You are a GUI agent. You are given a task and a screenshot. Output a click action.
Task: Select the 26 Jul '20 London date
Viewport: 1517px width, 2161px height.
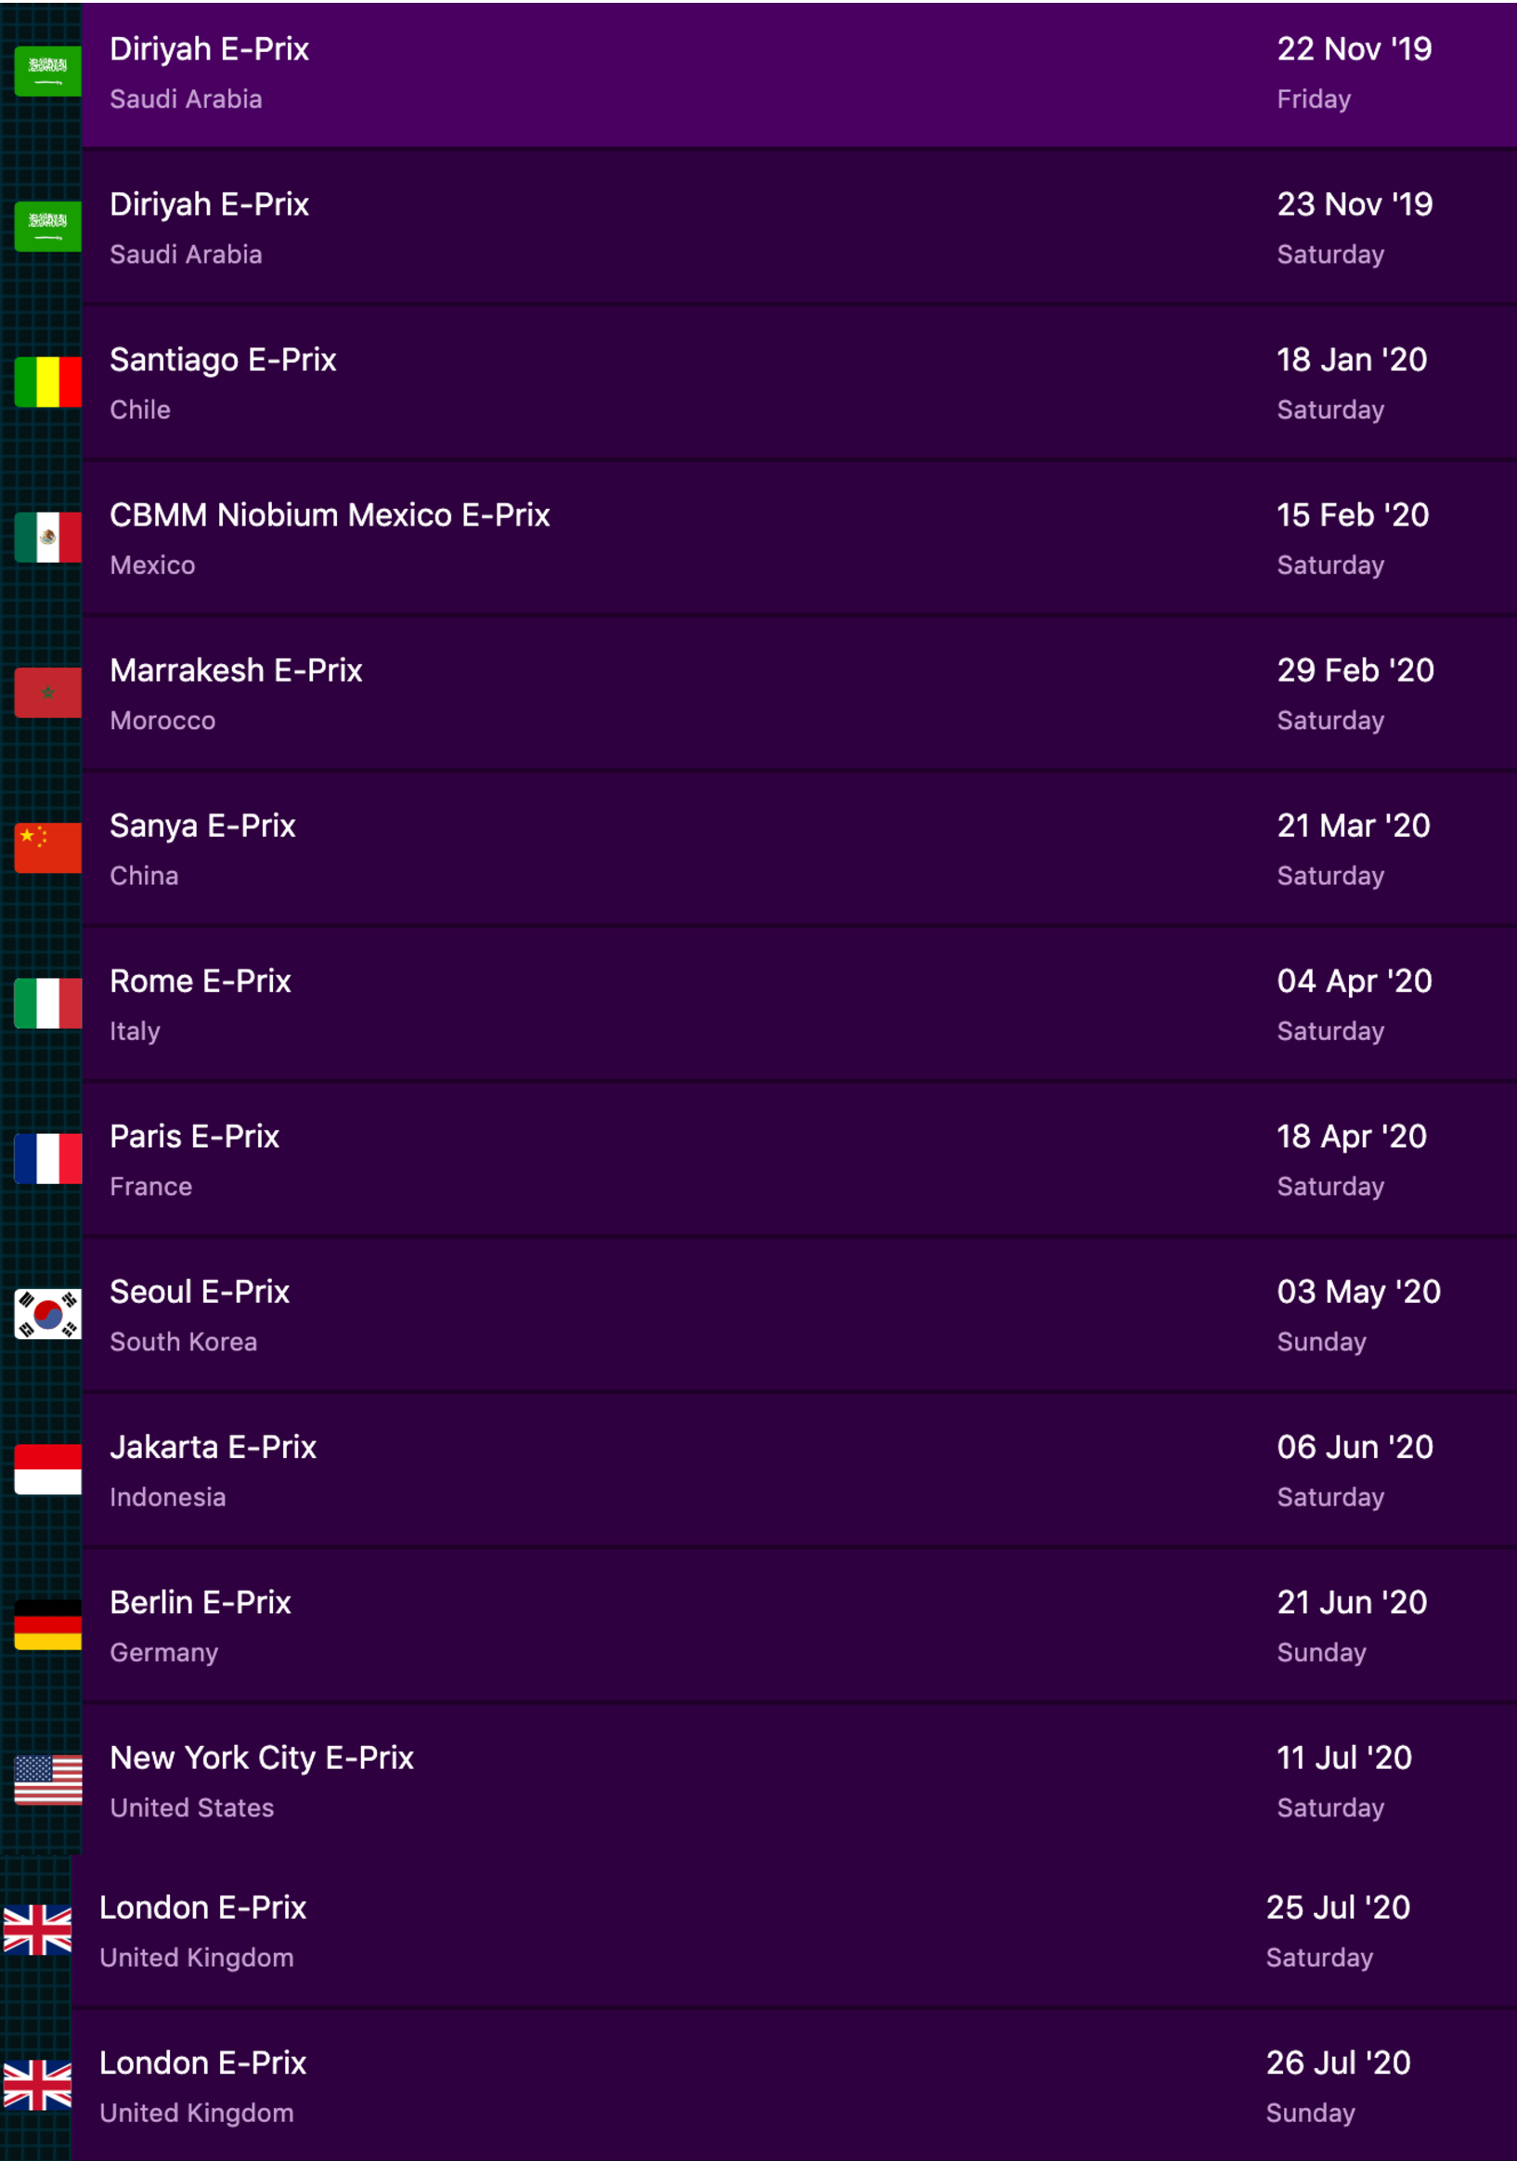coord(1338,2063)
